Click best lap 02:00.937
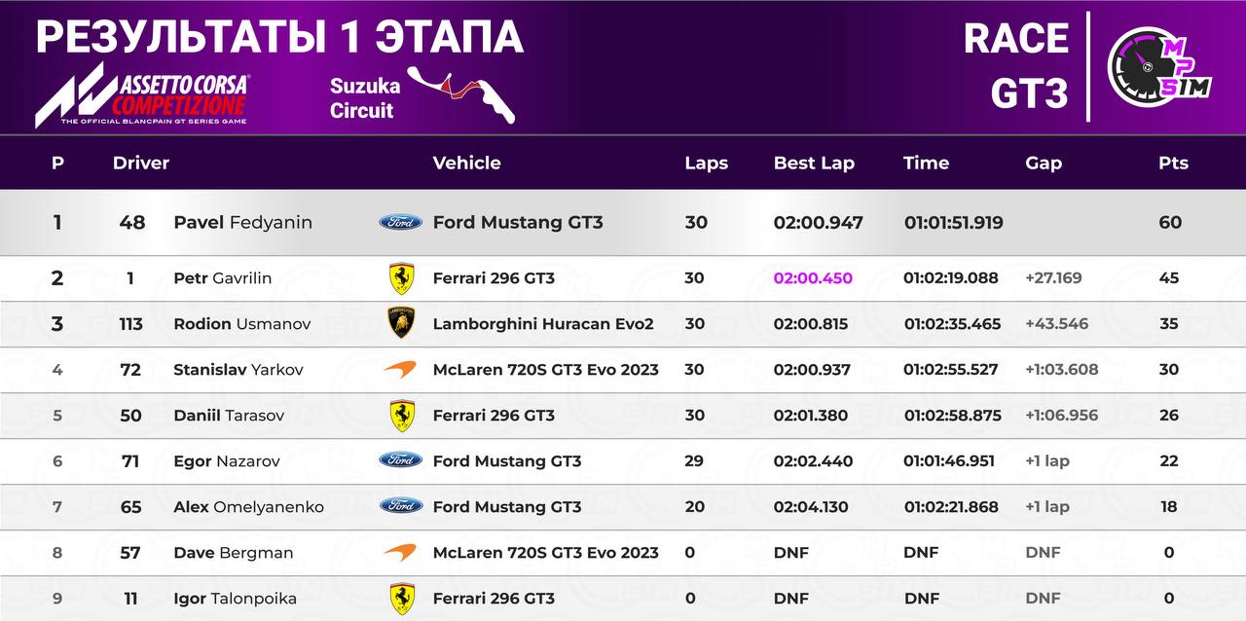Screen dimensions: 1246x621 [x=812, y=370]
